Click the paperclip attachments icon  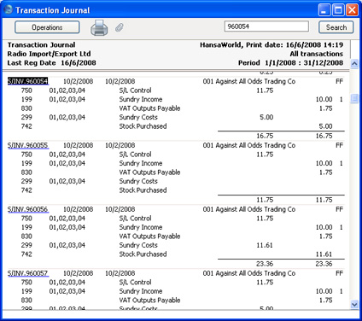click(120, 27)
